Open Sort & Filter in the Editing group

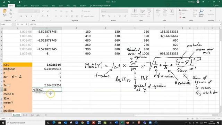pos(195,13)
